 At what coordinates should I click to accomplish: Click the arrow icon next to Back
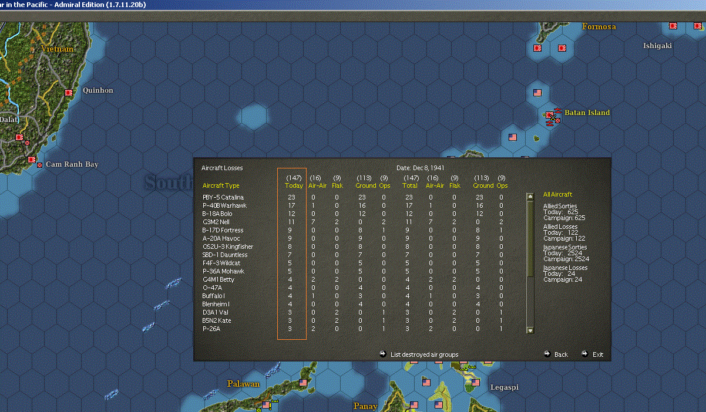pyautogui.click(x=547, y=354)
